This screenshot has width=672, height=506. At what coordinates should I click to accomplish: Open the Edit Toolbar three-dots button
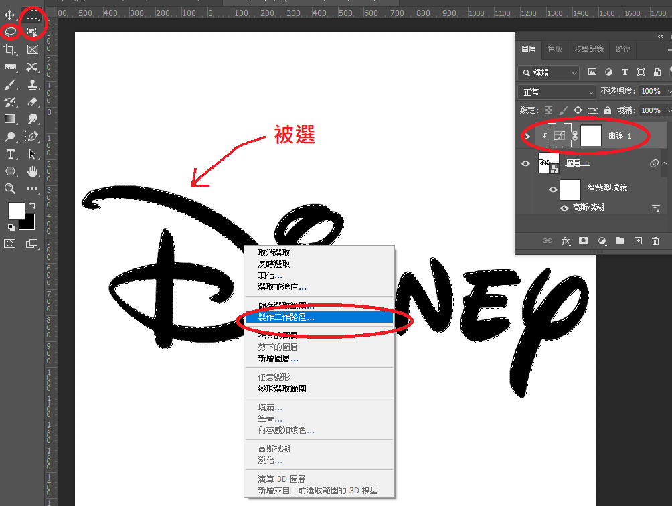(32, 189)
